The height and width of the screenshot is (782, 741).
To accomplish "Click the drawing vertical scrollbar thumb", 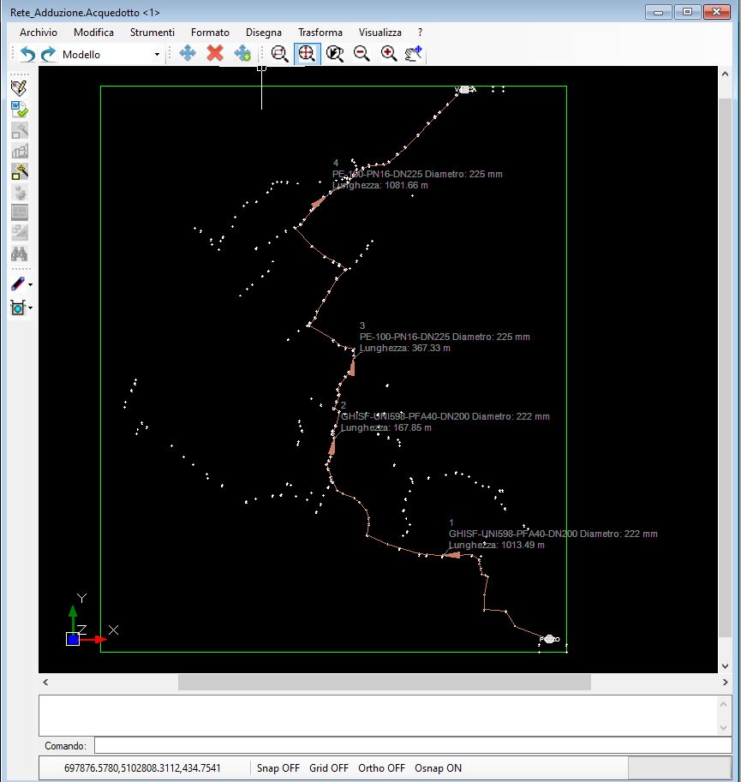I will pos(725,367).
